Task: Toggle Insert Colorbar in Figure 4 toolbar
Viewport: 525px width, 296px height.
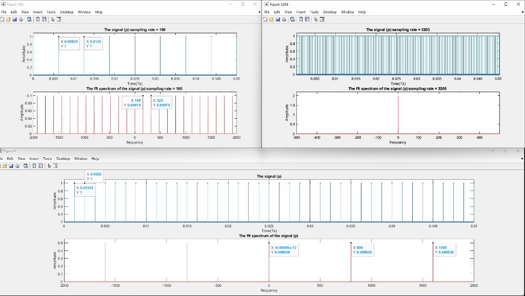Action: 34,166
